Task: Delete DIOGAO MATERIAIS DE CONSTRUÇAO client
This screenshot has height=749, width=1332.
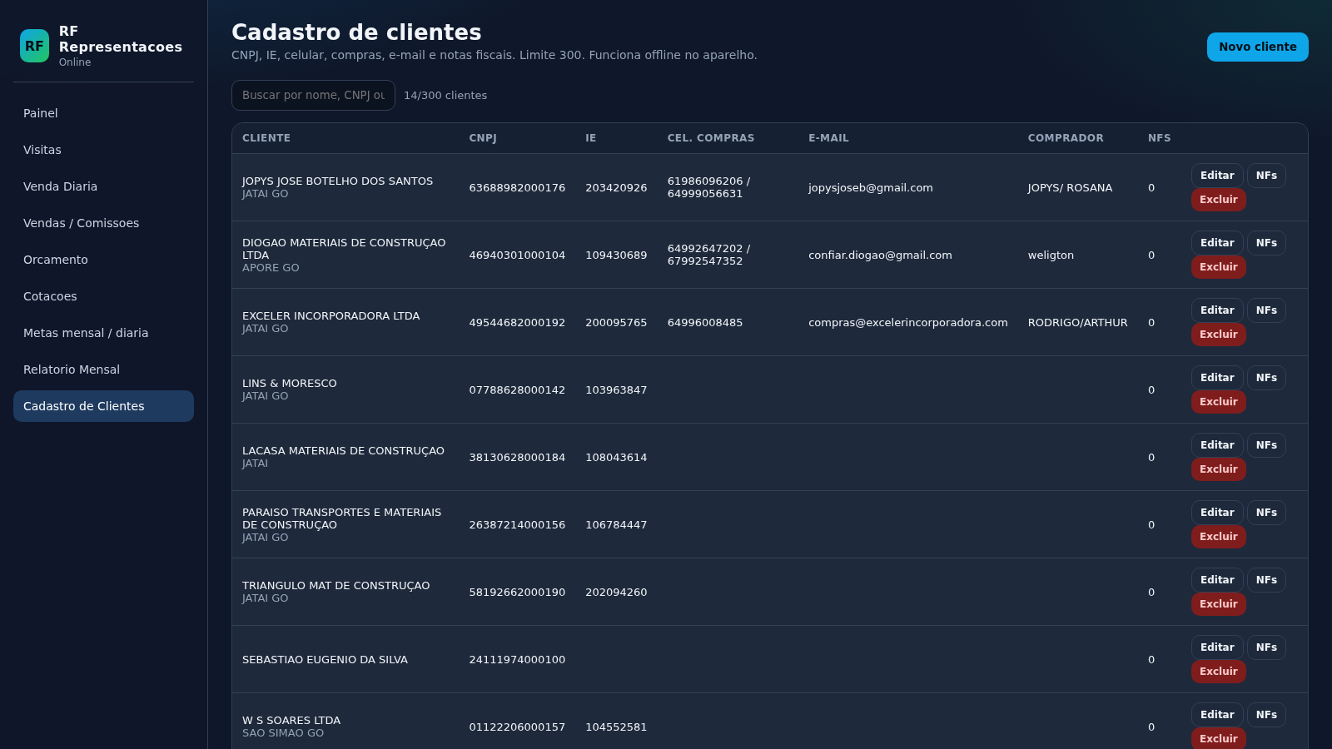Action: tap(1218, 267)
